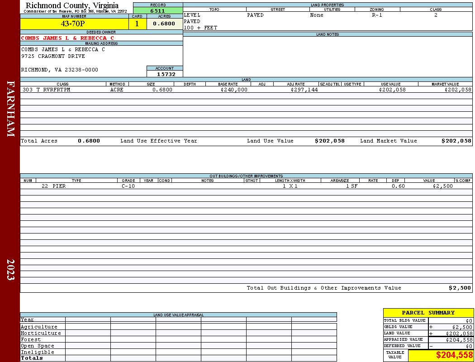
Task: Click the 2023 year on sidebar
Action: (x=10, y=270)
